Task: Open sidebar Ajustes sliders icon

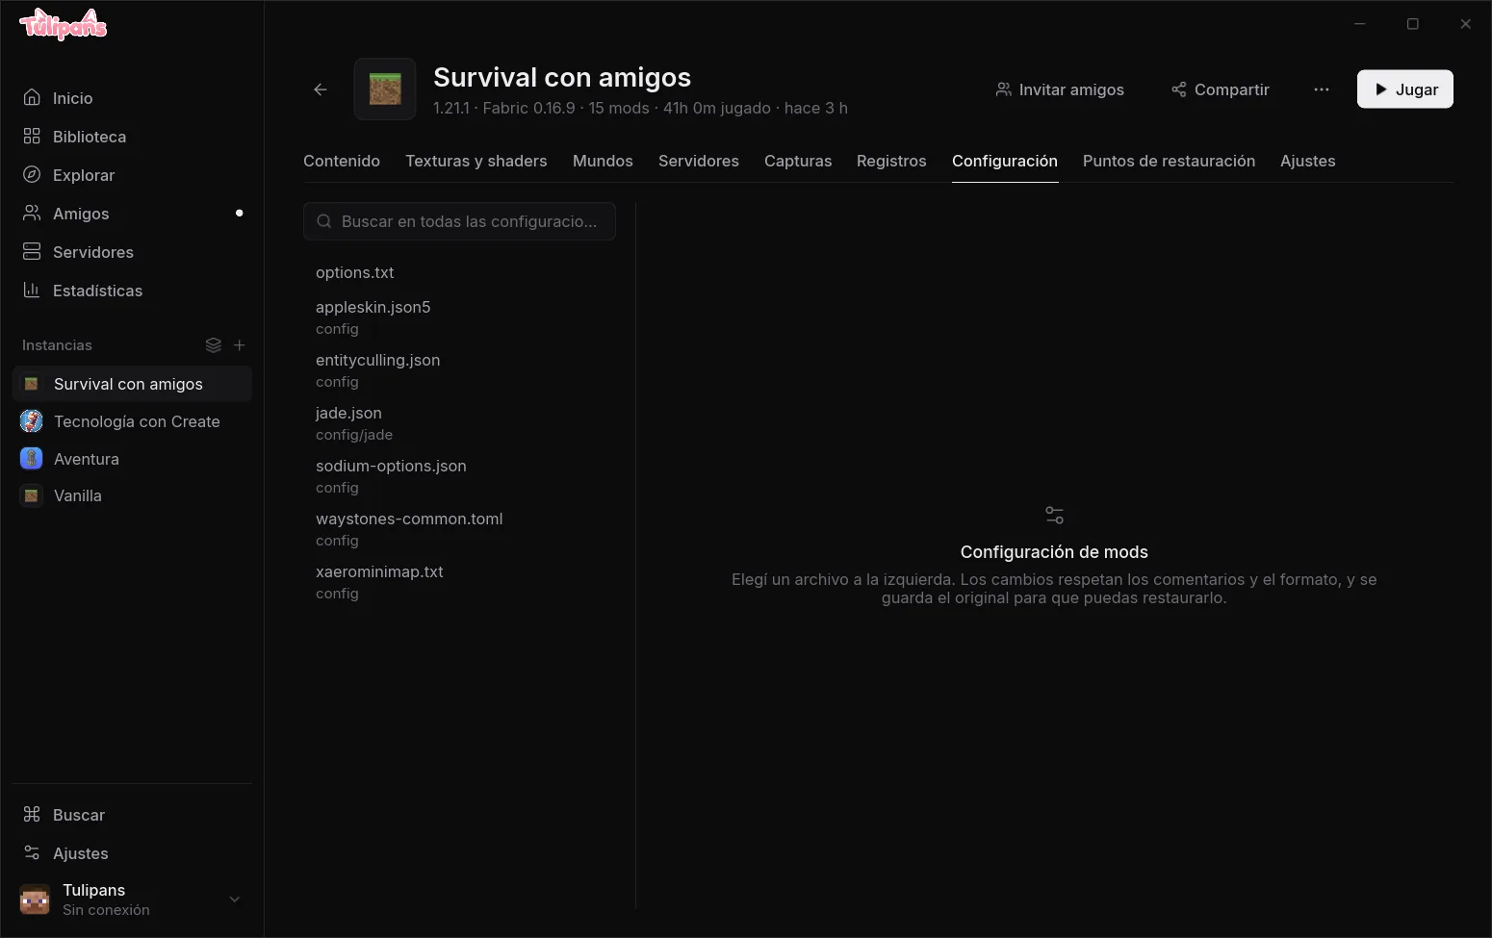Action: (x=32, y=853)
